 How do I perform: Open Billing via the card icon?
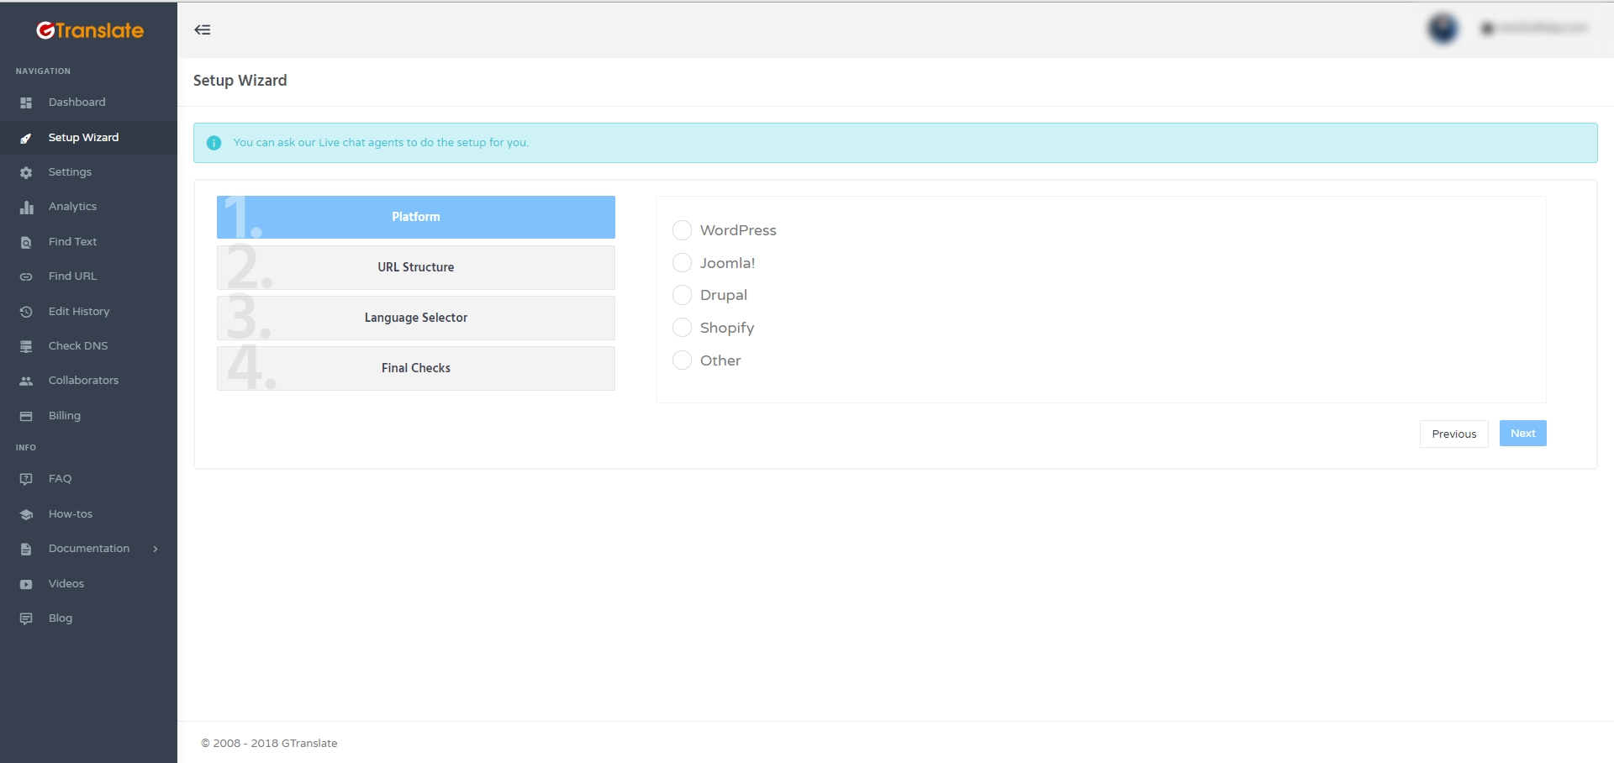25,415
